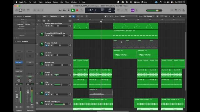The height and width of the screenshot is (112, 200).
Task: Toggle the purple count-in 1234 button
Action: (132, 10)
